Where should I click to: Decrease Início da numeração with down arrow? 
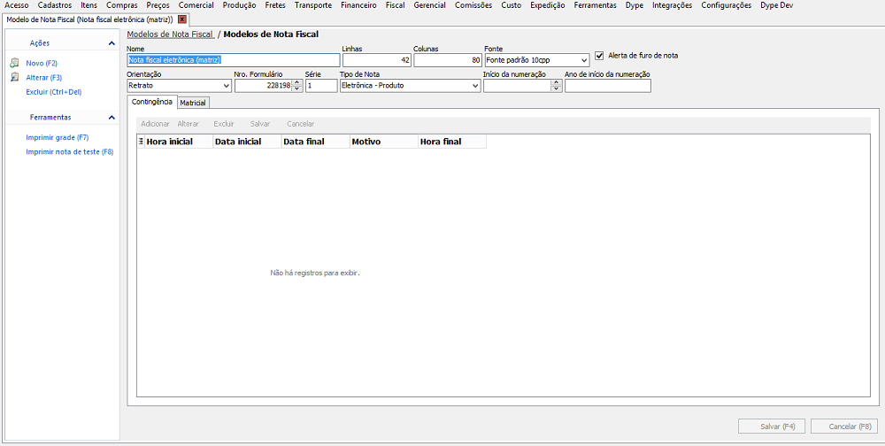[557, 88]
